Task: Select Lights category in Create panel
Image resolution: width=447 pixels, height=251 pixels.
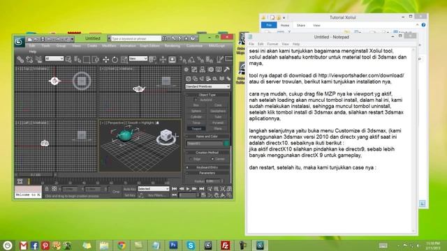Action: [x=202, y=79]
